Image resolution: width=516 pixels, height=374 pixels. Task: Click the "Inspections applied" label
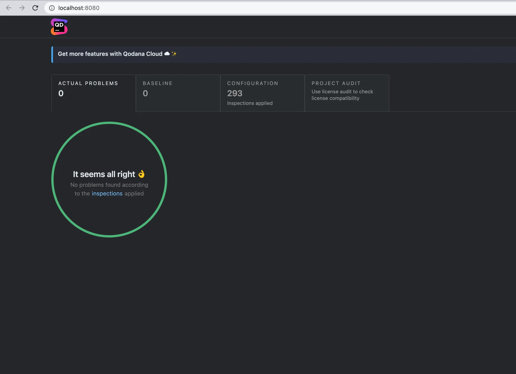(249, 103)
